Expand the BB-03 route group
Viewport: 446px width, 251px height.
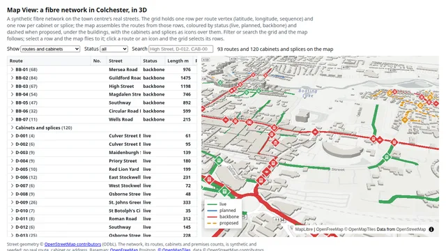12,86
